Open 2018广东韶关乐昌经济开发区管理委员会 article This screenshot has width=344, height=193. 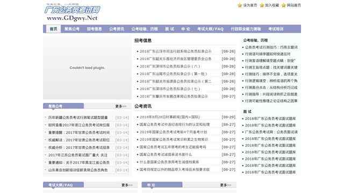coord(176,59)
